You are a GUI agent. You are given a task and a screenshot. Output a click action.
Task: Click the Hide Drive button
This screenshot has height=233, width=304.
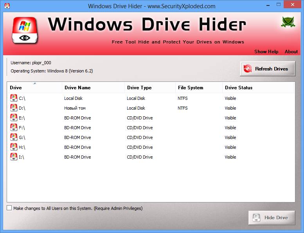(272, 218)
